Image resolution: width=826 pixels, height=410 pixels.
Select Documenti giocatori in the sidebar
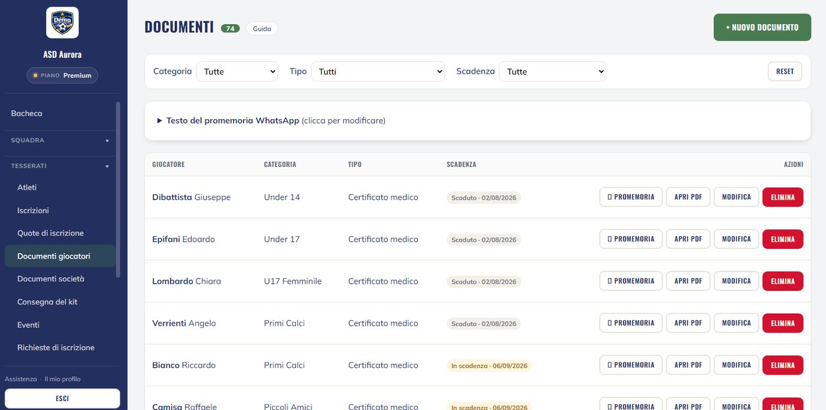tap(60, 256)
